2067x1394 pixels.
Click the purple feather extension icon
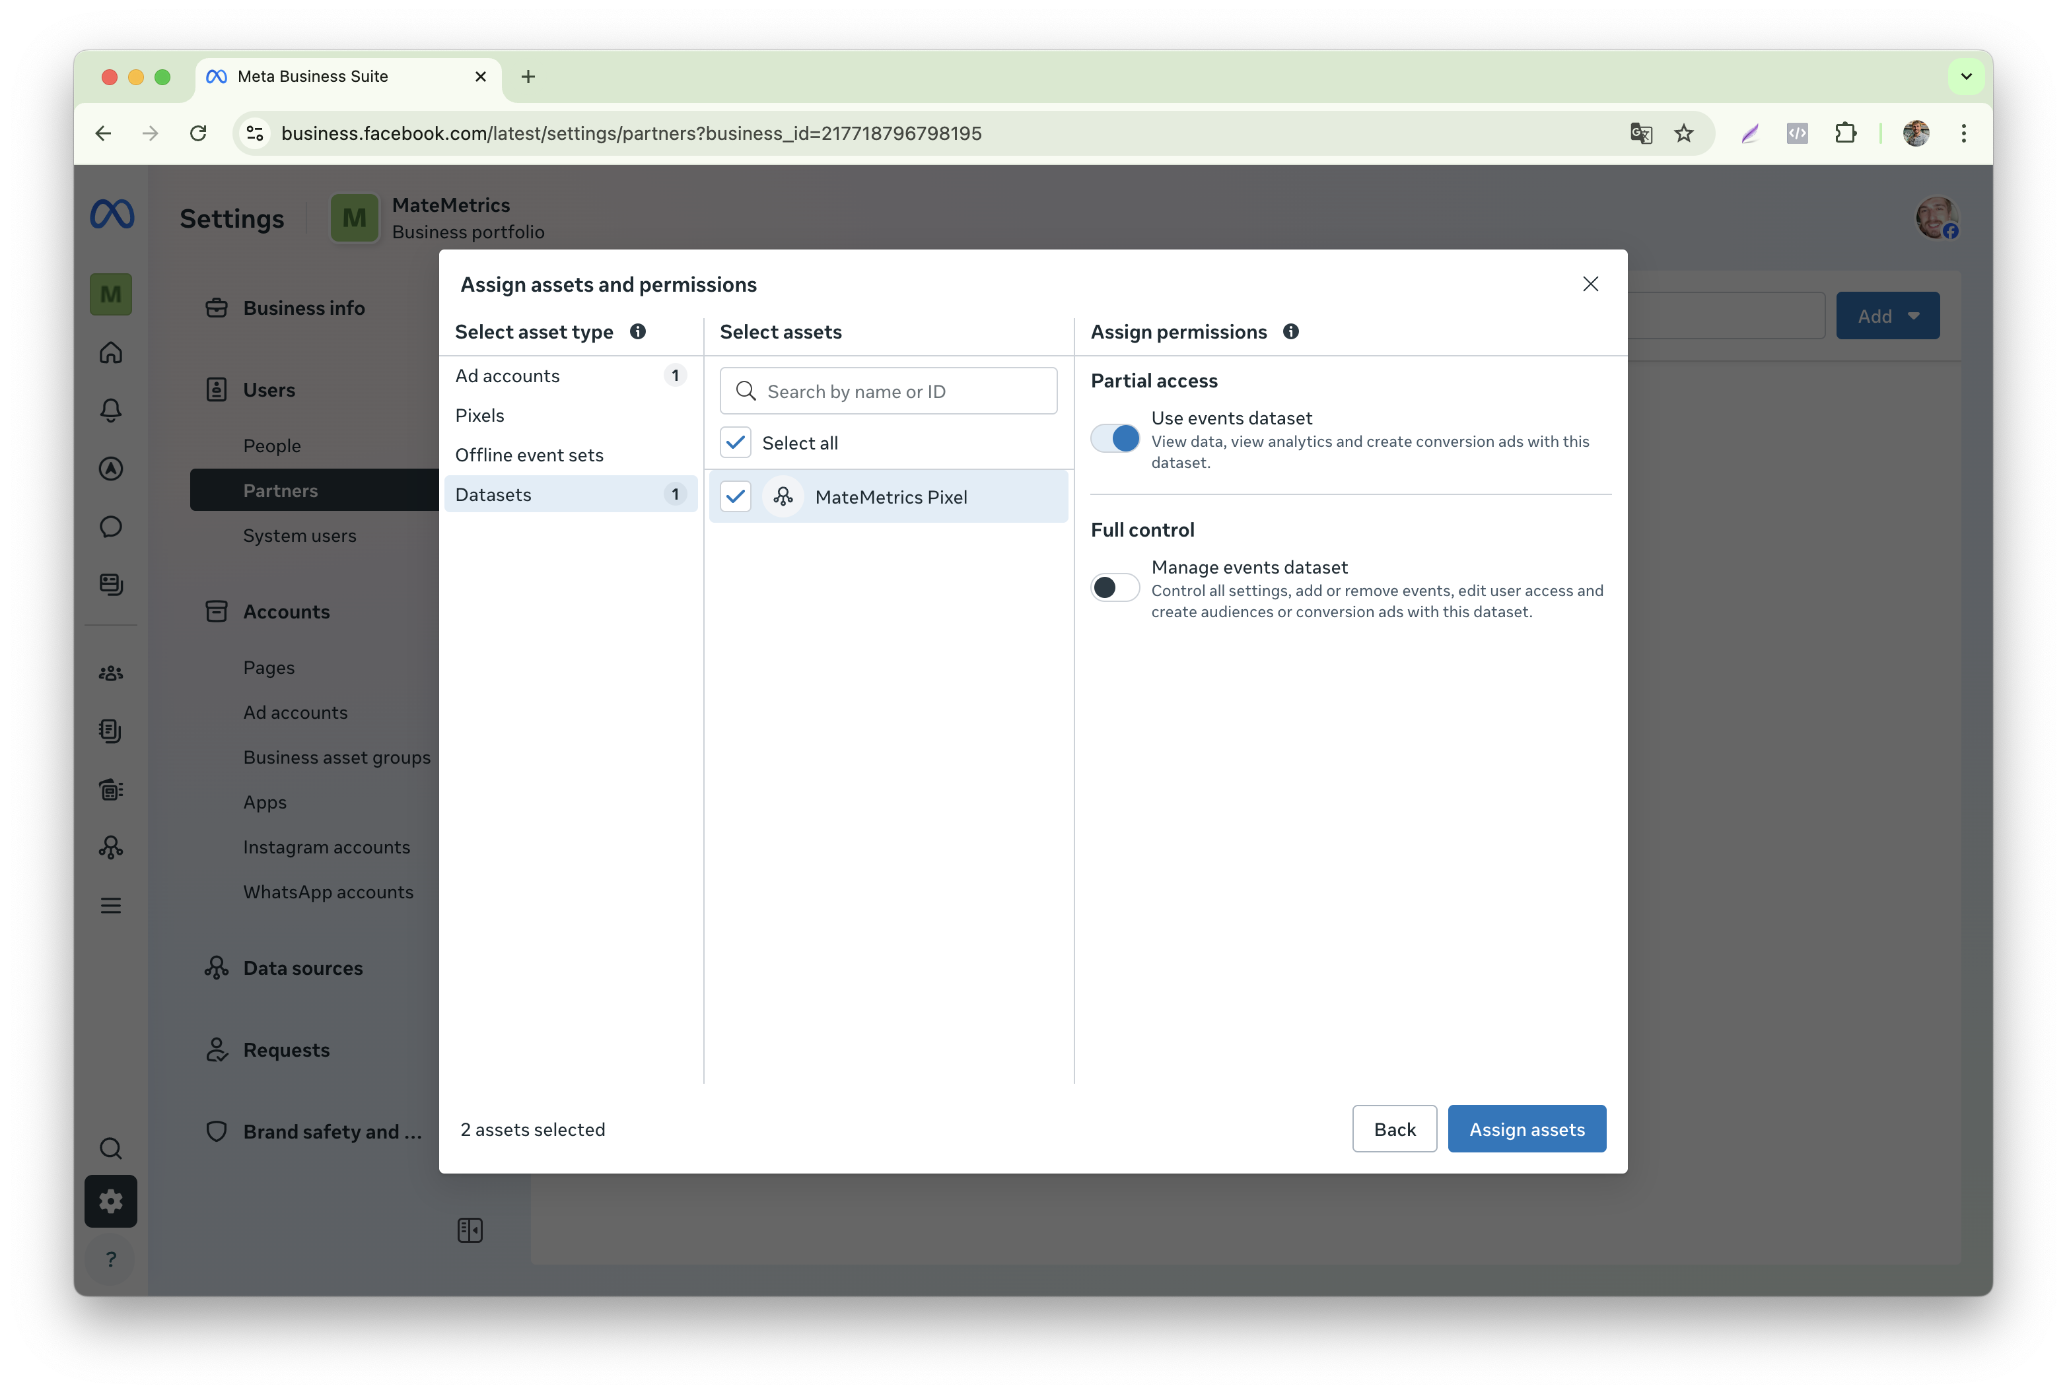pos(1749,133)
